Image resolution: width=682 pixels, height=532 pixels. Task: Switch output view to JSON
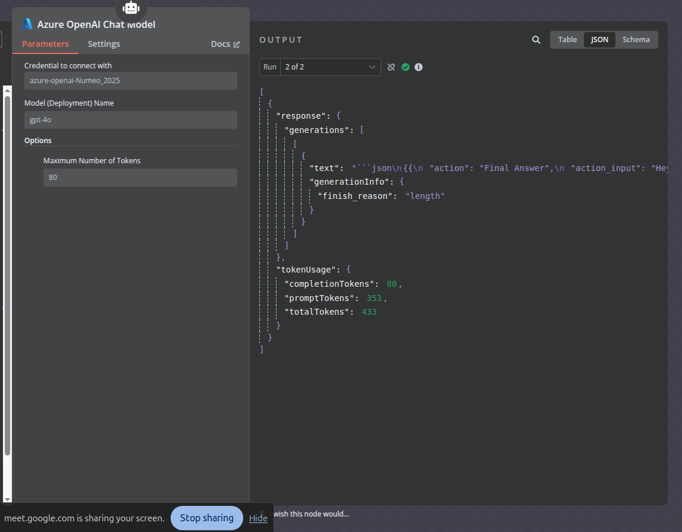coord(599,40)
